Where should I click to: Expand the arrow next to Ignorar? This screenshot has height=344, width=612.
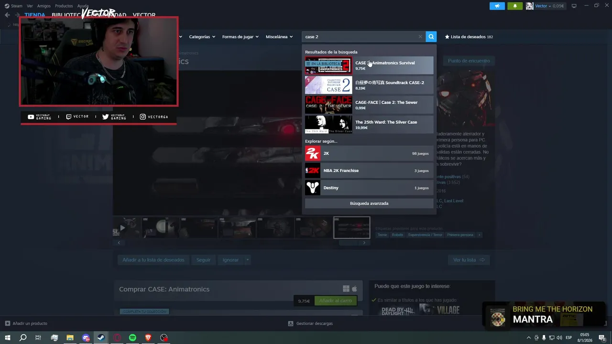(x=247, y=260)
